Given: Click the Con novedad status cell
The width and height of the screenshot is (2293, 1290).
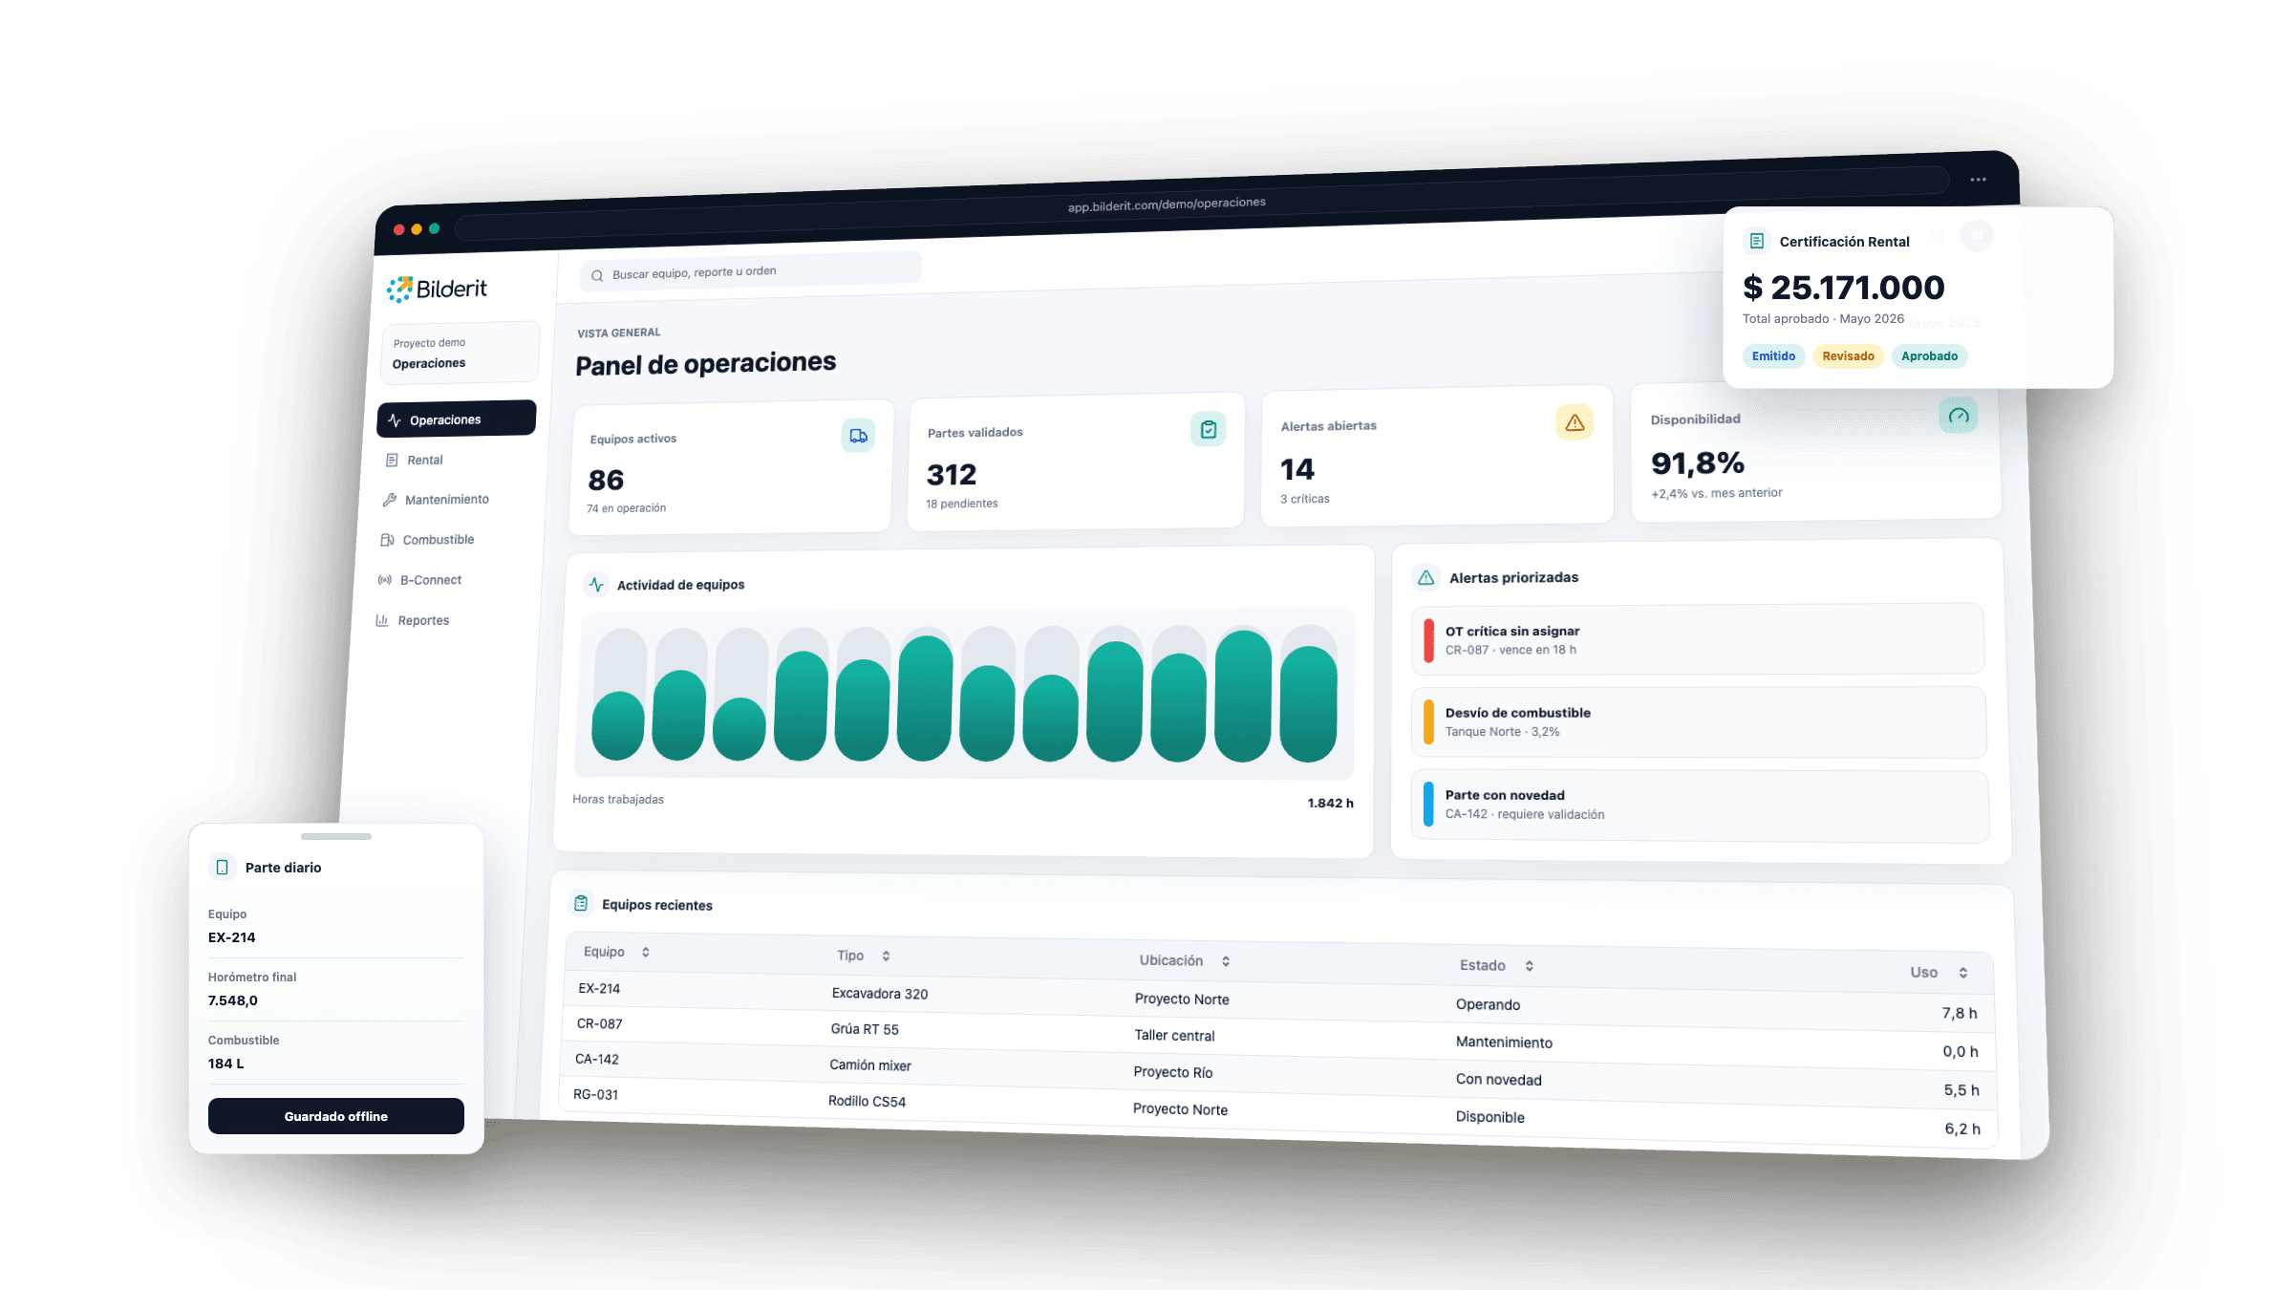Looking at the screenshot, I should pos(1499,1080).
